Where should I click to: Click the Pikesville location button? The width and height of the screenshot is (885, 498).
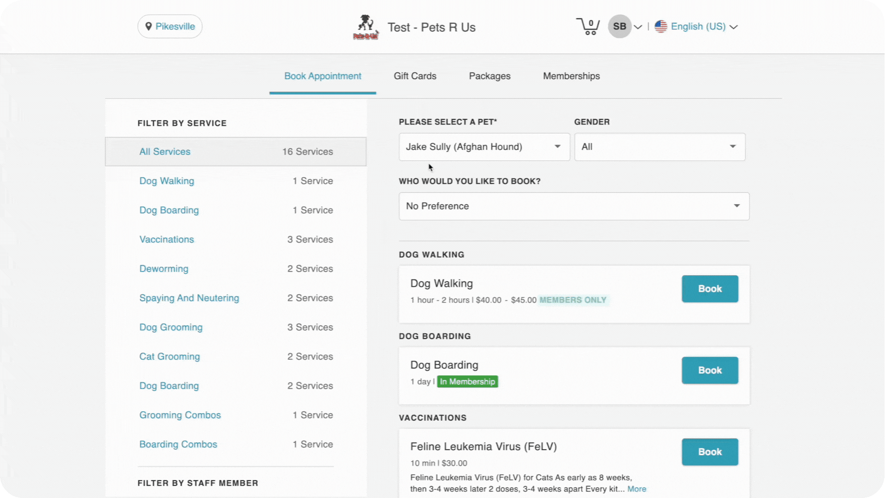tap(170, 26)
